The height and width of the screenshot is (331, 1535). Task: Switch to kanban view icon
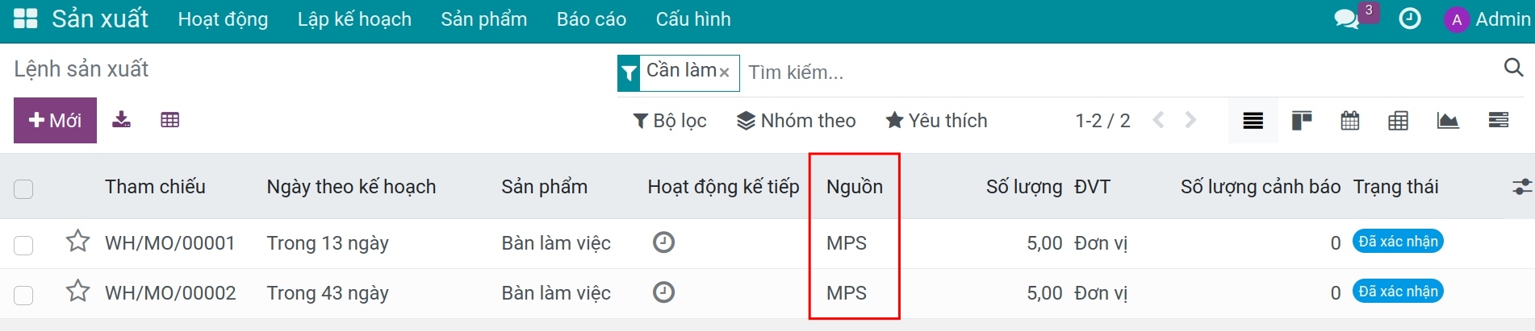(x=1301, y=121)
